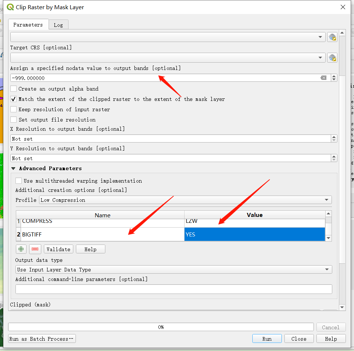Add a creation option row with plus icon

coord(21,249)
